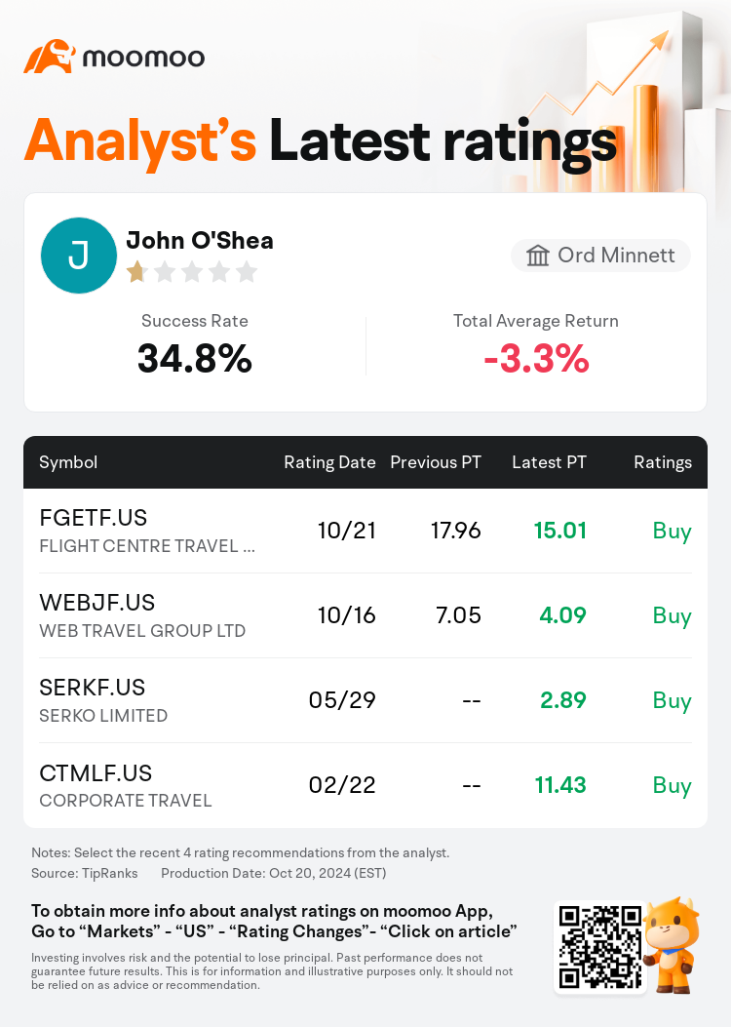Click the moomoo bull logo icon
Screen dimensions: 731x1027
pyautogui.click(x=50, y=57)
